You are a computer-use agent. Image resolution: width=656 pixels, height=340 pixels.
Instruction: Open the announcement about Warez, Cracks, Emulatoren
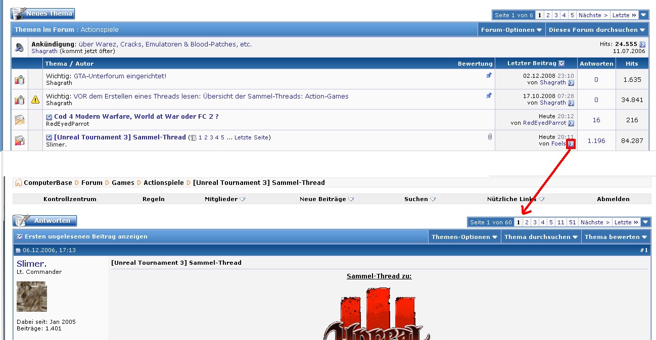[x=165, y=44]
